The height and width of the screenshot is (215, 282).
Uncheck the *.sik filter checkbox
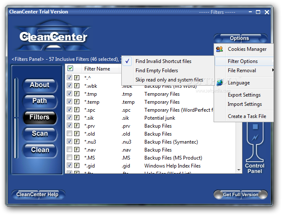pyautogui.click(x=69, y=118)
